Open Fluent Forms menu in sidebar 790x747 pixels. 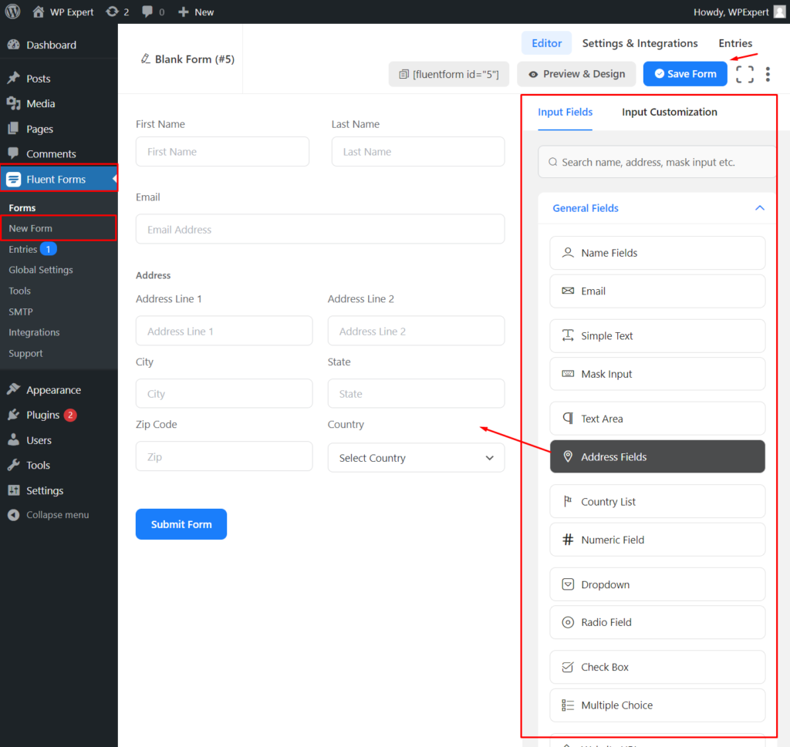point(59,179)
